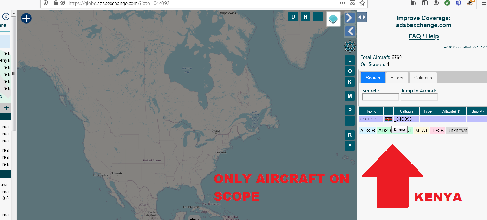The width and height of the screenshot is (487, 220).
Task: Click the I map button
Action: pos(350,121)
